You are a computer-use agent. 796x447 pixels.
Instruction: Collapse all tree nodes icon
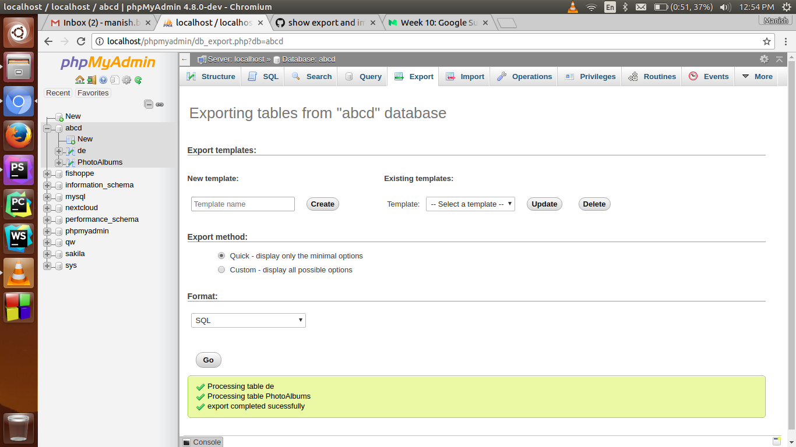pyautogui.click(x=149, y=104)
